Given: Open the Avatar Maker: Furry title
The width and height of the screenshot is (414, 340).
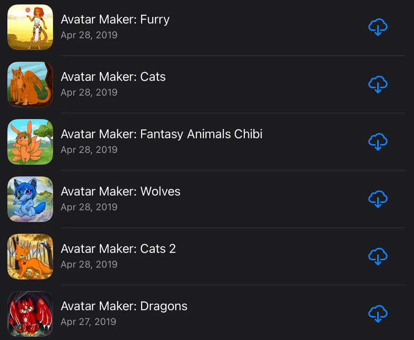Looking at the screenshot, I should [115, 19].
